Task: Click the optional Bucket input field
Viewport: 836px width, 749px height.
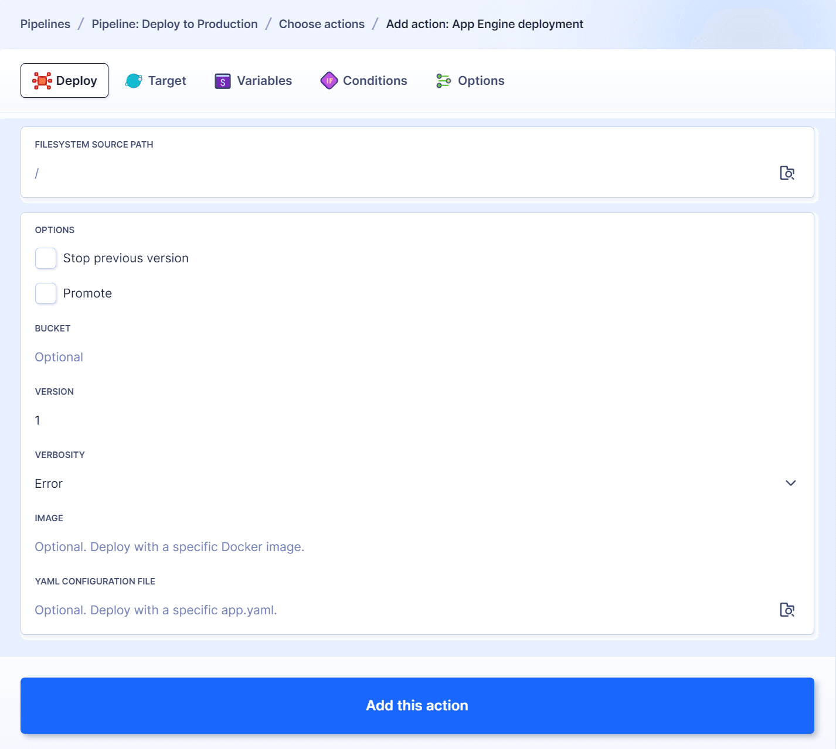Action: (x=235, y=357)
